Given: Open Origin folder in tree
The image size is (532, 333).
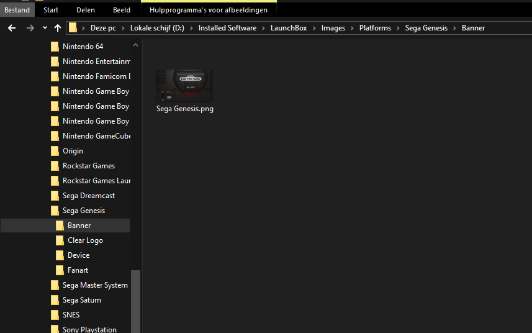Looking at the screenshot, I should point(73,151).
